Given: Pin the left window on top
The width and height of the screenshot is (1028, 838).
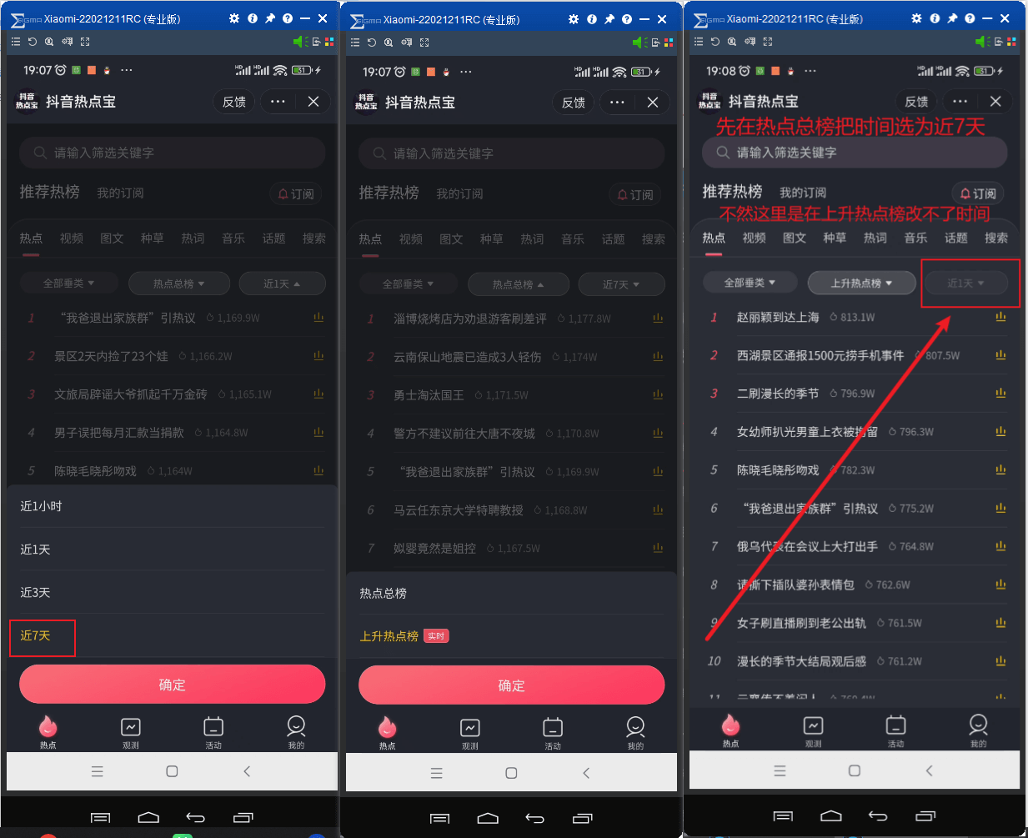Looking at the screenshot, I should click(x=270, y=18).
